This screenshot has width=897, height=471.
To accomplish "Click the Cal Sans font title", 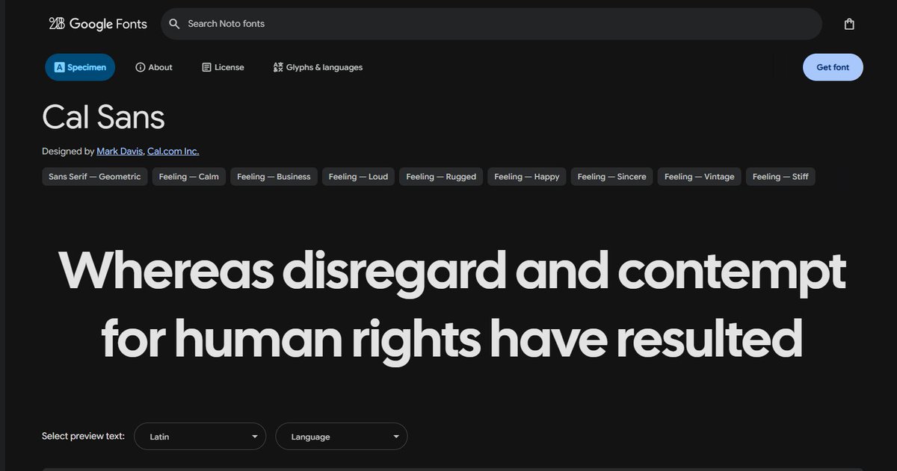I will coord(103,117).
